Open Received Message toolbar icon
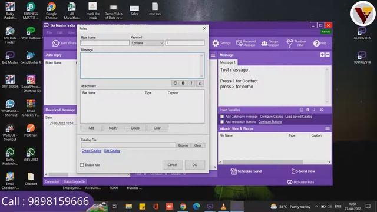Screen dimensions: 377x212 tap(246, 43)
